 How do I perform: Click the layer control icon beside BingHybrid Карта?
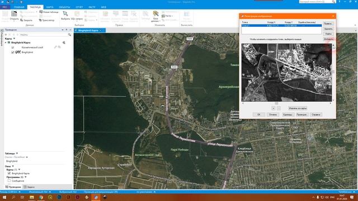pos(64,42)
